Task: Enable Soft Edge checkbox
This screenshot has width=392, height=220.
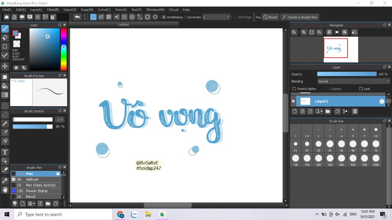Action: coord(235,17)
